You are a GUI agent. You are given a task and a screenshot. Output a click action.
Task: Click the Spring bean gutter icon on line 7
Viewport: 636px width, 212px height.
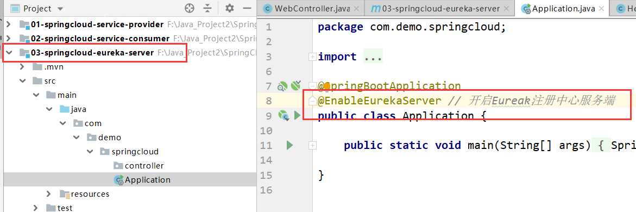(282, 86)
